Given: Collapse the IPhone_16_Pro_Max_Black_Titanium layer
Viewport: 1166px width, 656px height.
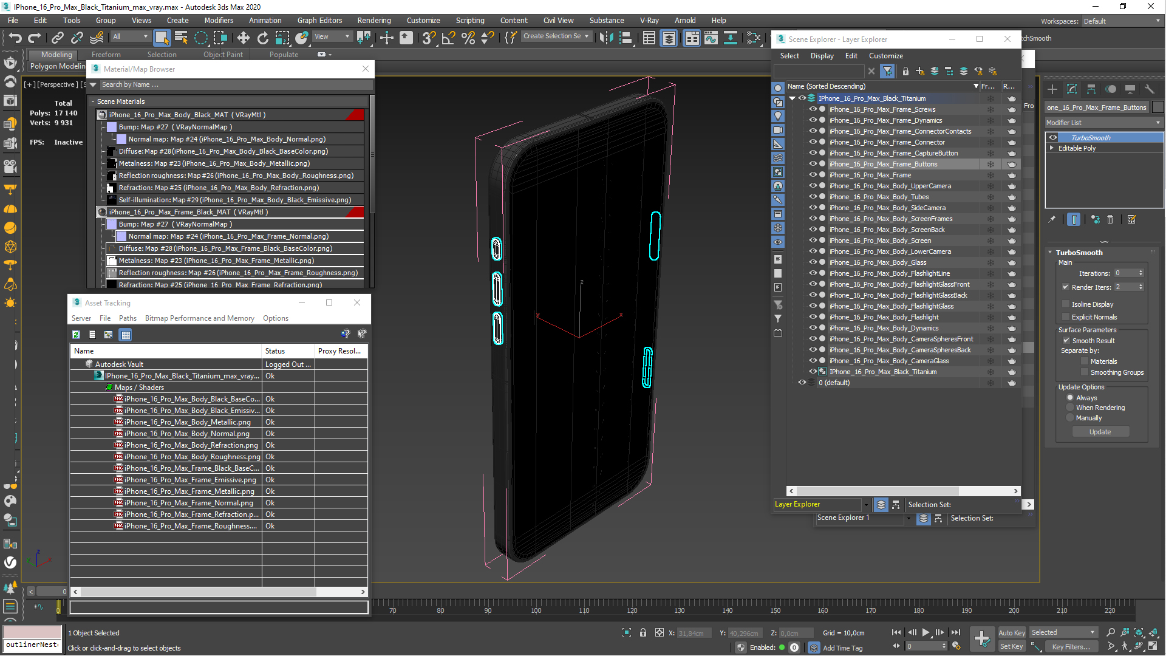Looking at the screenshot, I should [792, 98].
